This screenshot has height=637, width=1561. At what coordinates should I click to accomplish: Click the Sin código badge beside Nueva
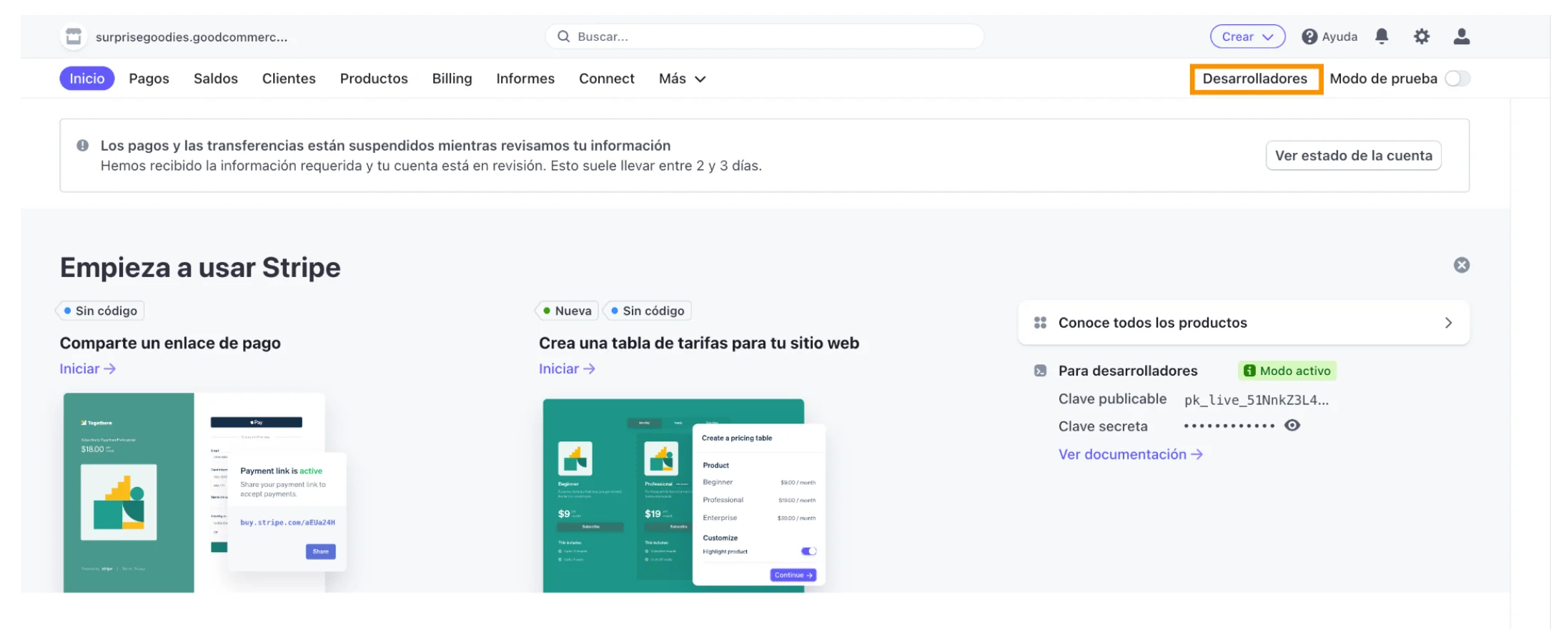647,311
